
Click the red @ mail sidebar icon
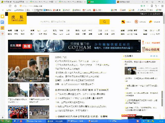point(2,34)
